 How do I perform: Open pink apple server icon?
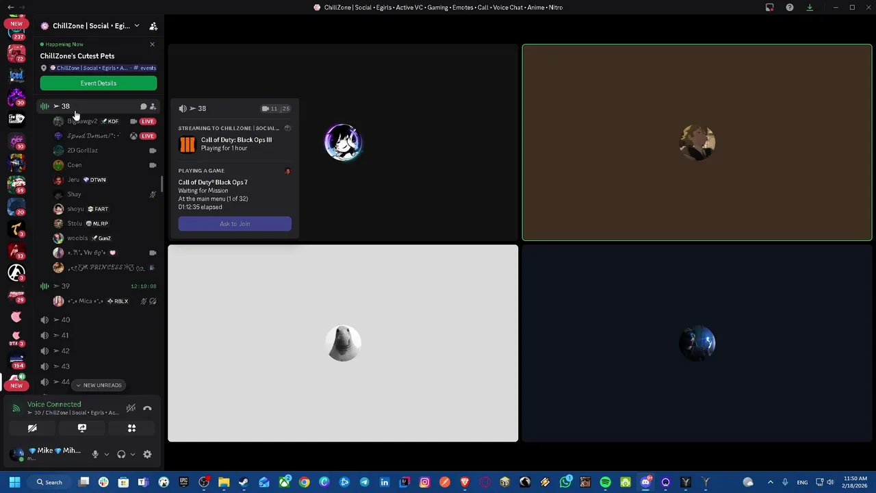pyautogui.click(x=16, y=317)
